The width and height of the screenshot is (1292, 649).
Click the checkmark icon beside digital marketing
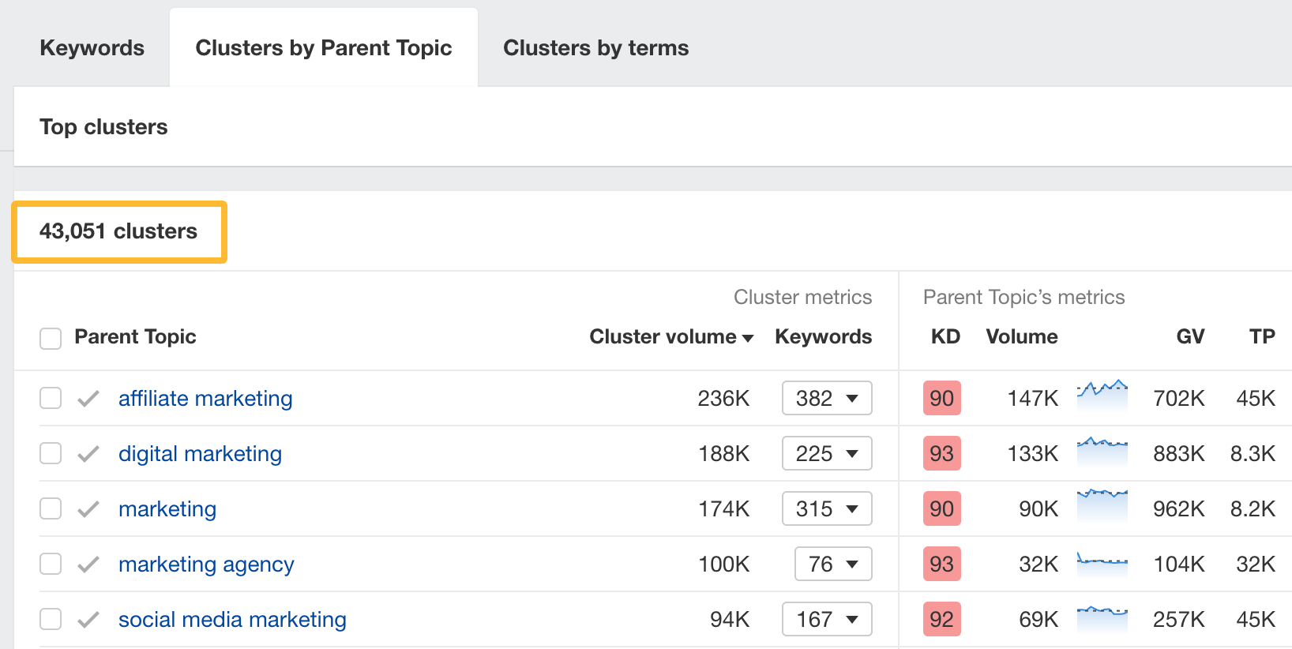point(88,454)
